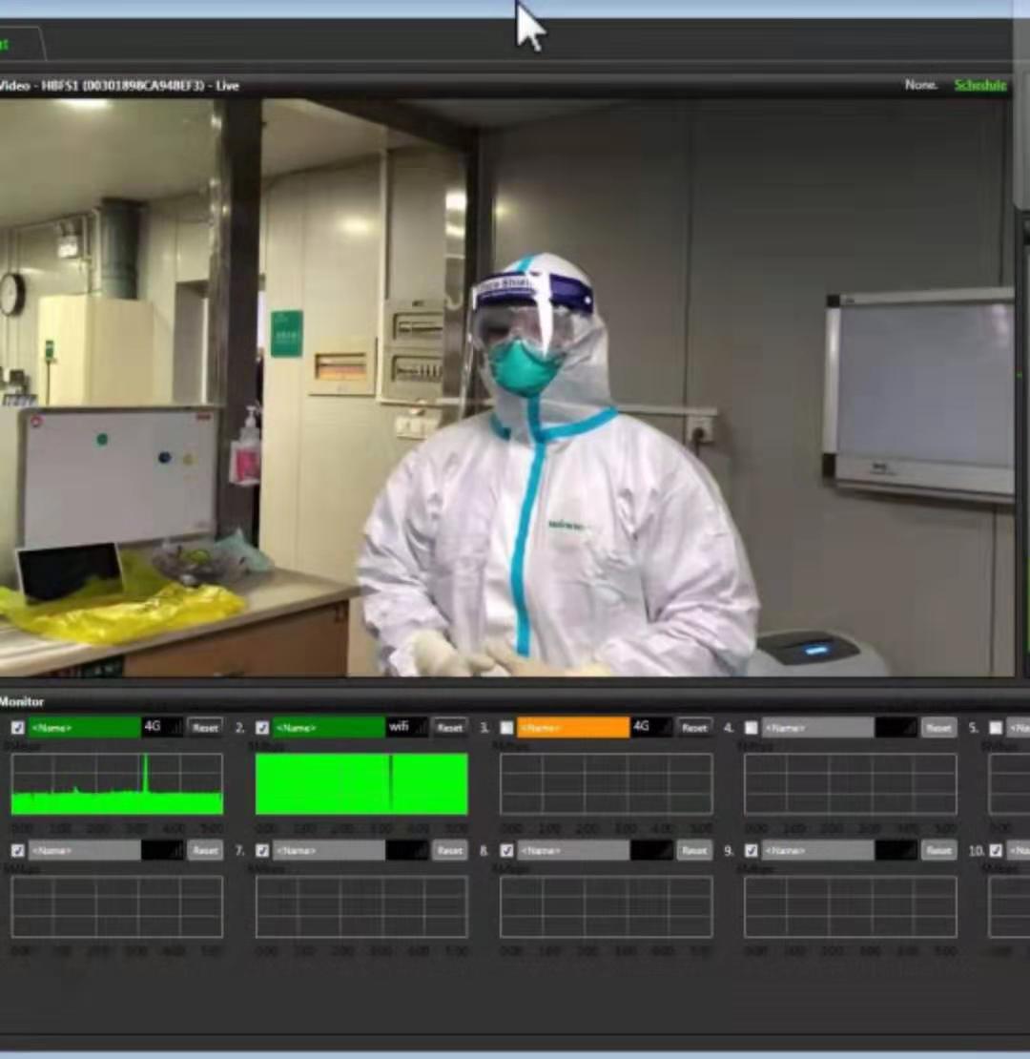Click the orange name field of channel 3
The image size is (1030, 1059).
coord(573,727)
